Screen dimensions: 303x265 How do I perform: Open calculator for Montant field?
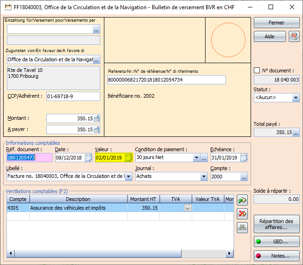pyautogui.click(x=97, y=118)
